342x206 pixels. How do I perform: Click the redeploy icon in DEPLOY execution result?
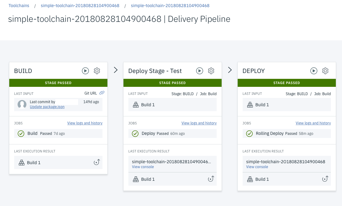(x=325, y=179)
